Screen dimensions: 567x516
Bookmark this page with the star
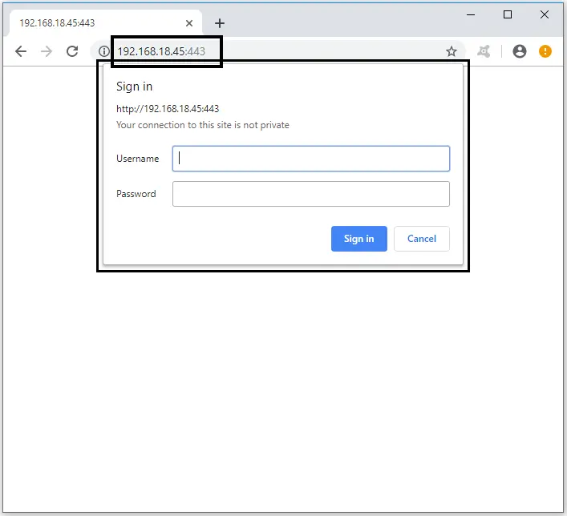click(452, 51)
